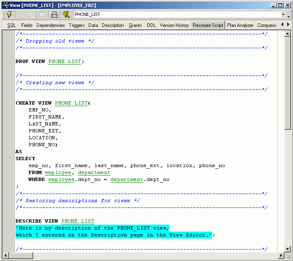Click the window system icon in title bar
293x261 pixels.
[x=5, y=5]
